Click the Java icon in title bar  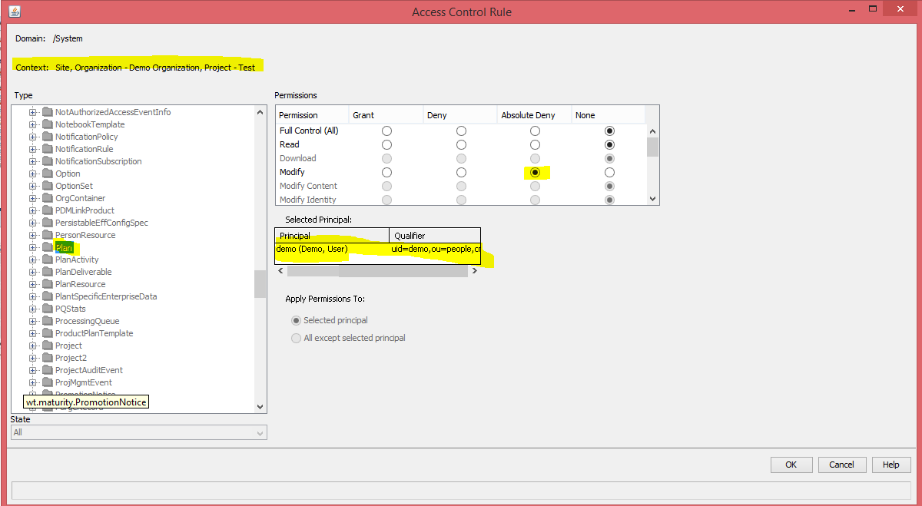[15, 12]
